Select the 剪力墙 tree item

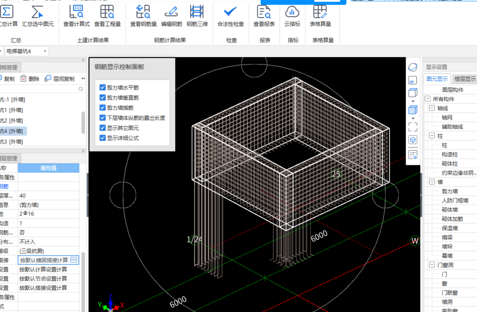click(x=450, y=191)
